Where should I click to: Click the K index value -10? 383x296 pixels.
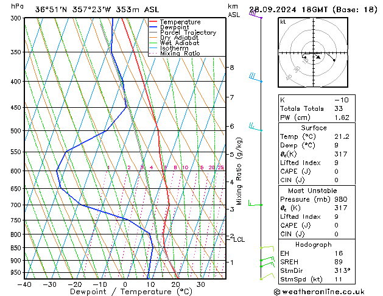342,100
